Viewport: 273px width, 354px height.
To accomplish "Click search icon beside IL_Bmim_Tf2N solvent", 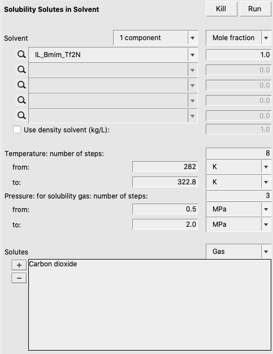I will click(x=21, y=55).
